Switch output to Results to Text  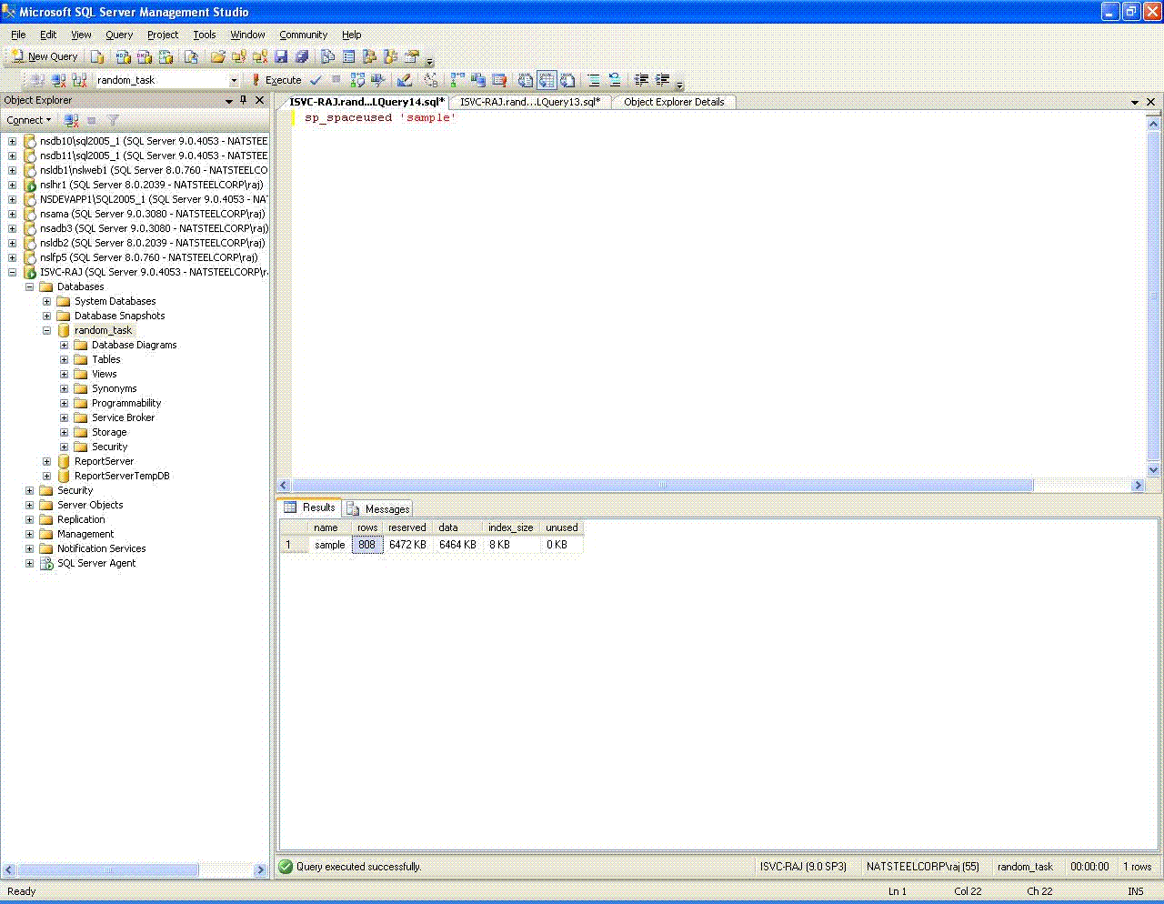pyautogui.click(x=526, y=80)
